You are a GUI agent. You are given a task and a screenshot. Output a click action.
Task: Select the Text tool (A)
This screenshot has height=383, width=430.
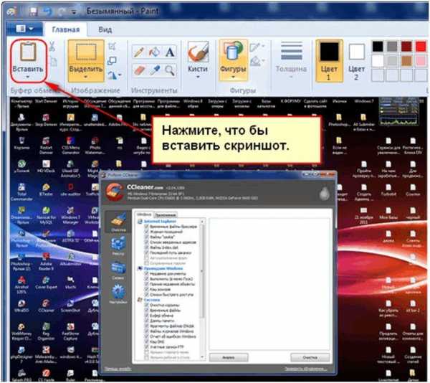point(171,51)
